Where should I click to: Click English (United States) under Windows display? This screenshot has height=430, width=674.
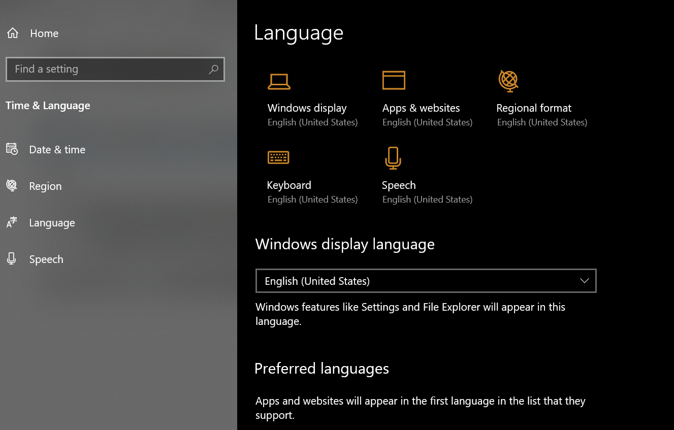[x=312, y=122]
